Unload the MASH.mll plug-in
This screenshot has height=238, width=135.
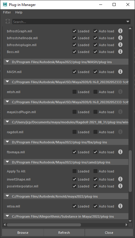(75, 72)
